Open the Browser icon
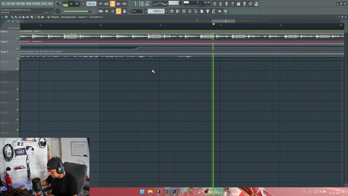Screen dimensions: 348x196 pos(196,11)
